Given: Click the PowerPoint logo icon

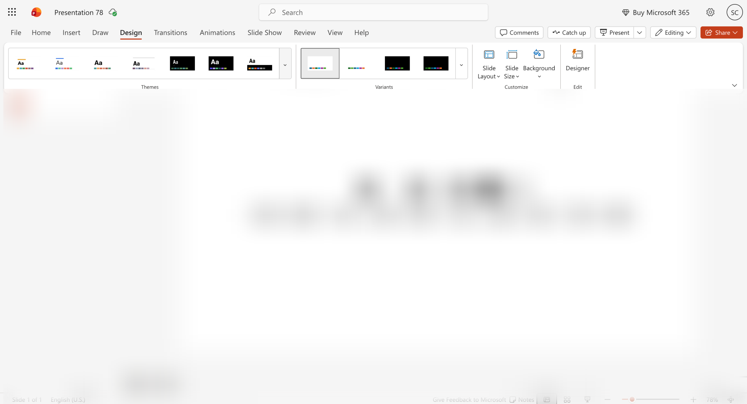Looking at the screenshot, I should (x=36, y=12).
